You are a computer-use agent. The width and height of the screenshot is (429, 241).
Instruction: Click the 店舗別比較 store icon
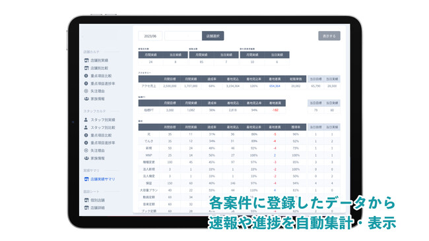pos(86,68)
